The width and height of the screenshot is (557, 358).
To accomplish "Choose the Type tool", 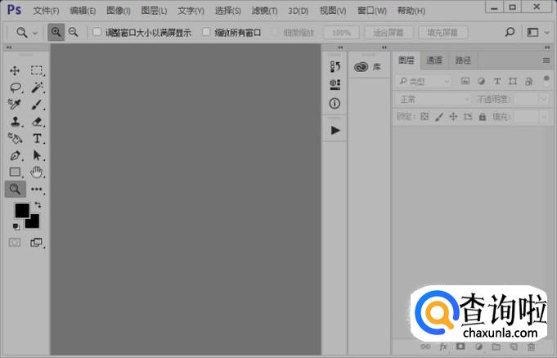I will coord(37,139).
